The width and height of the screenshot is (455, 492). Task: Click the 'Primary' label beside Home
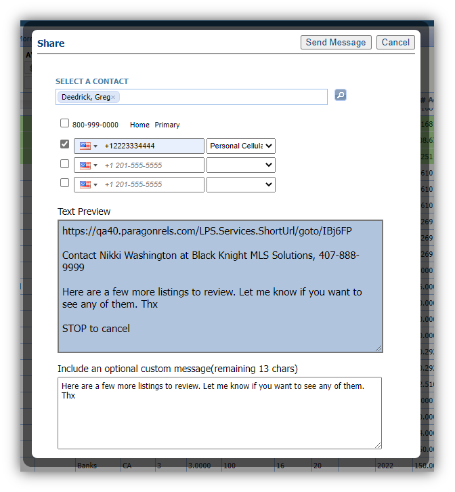tap(167, 125)
